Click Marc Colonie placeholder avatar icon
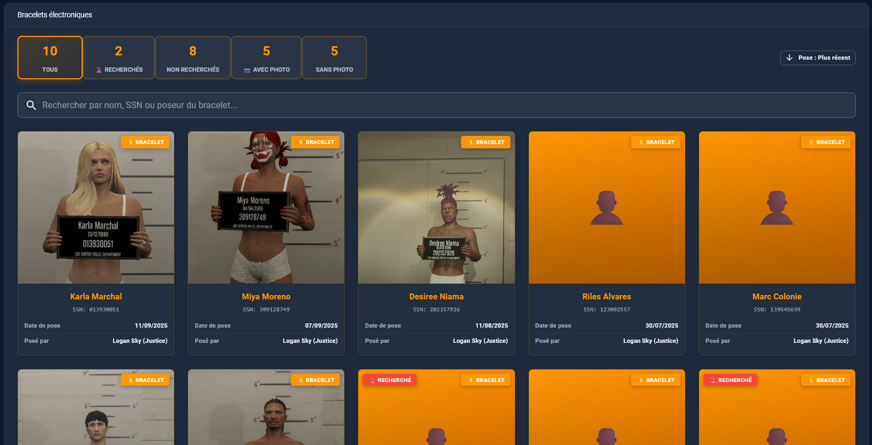The image size is (872, 445). click(x=776, y=208)
